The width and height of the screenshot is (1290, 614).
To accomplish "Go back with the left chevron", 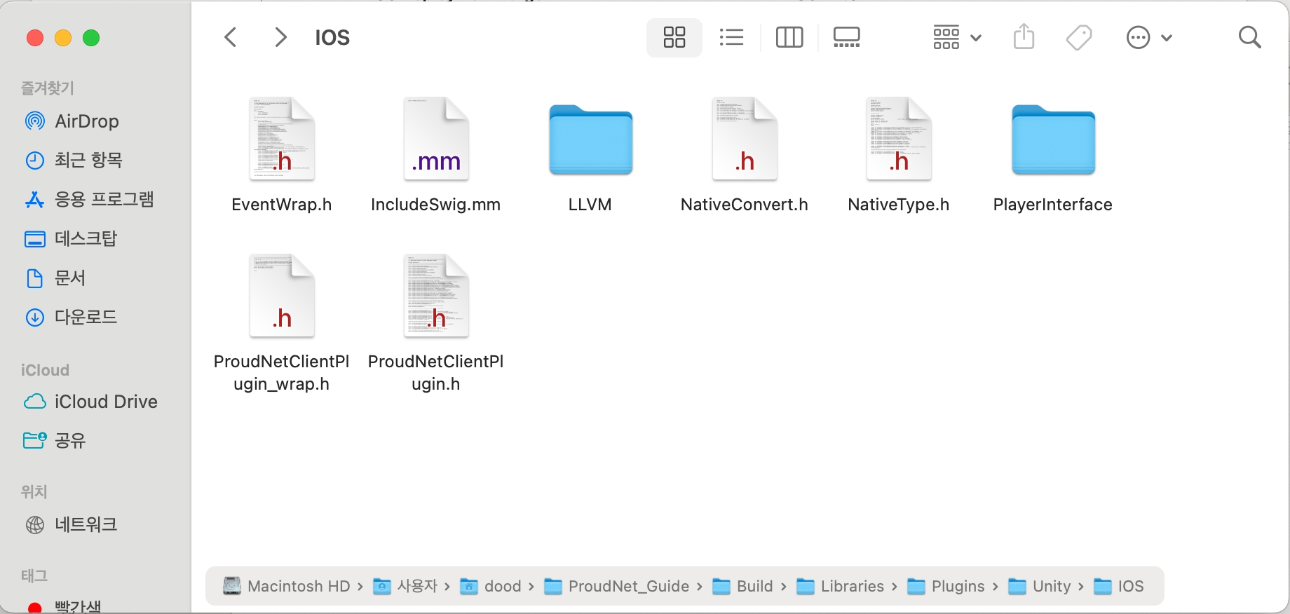I will pyautogui.click(x=231, y=37).
